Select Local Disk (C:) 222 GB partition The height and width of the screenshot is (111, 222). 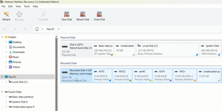tap(167, 50)
